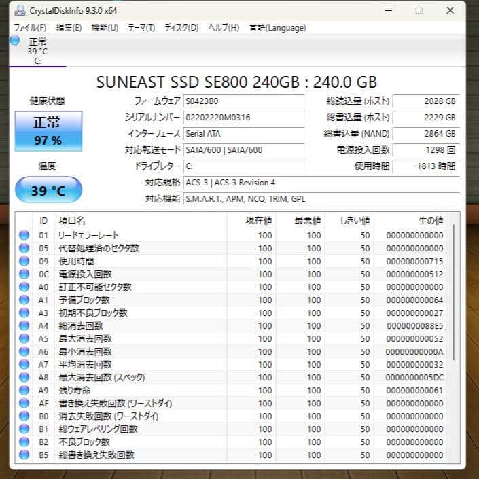This screenshot has height=479, width=479.
Task: Open the ディスク(D) menu
Action: coord(181,28)
